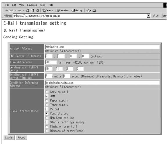Click the Time difference field showing 900

tap(51, 62)
